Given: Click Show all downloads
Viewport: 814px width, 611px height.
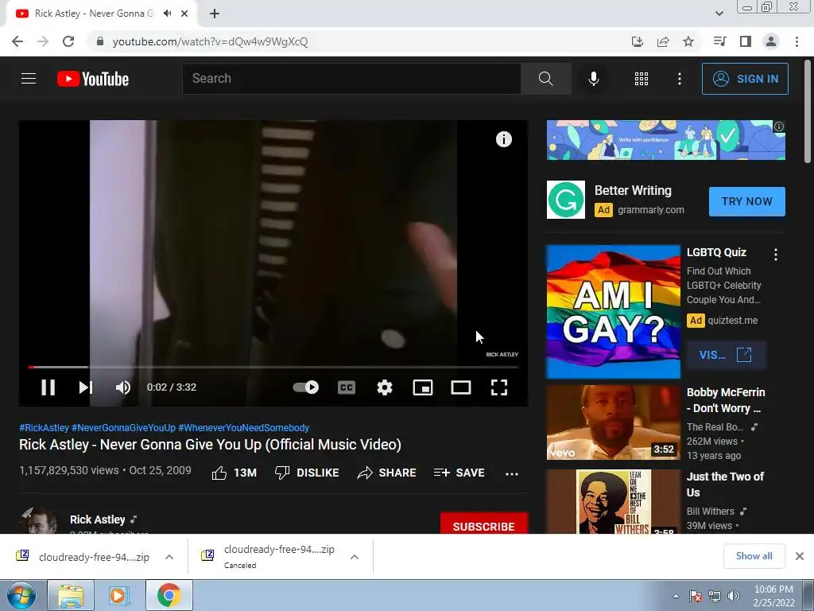Looking at the screenshot, I should [754, 556].
